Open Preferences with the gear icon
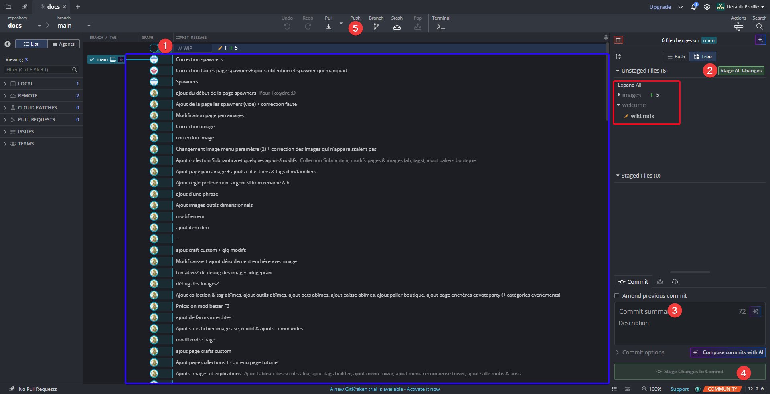 tap(707, 7)
